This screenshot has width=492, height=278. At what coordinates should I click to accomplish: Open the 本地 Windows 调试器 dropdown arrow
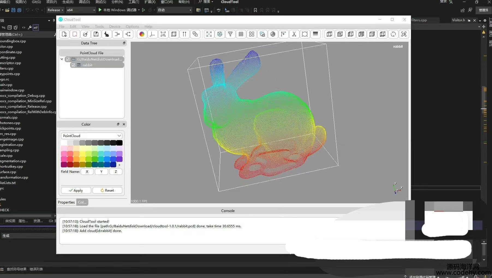point(139,10)
